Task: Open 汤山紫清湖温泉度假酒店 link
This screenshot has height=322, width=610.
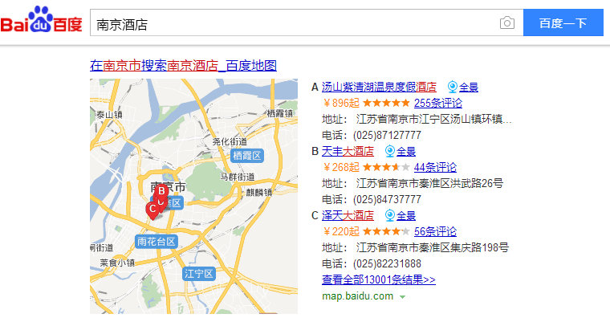Action: 379,87
